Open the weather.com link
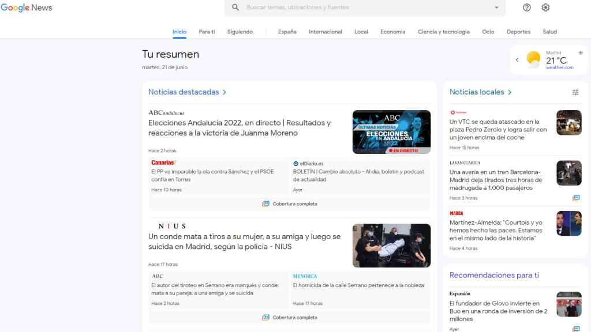 [x=559, y=67]
